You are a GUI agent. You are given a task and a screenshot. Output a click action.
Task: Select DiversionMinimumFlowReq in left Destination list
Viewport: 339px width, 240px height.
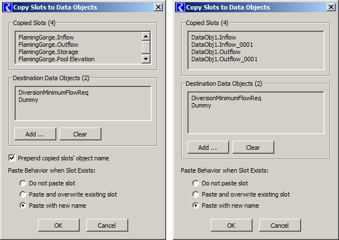click(54, 92)
